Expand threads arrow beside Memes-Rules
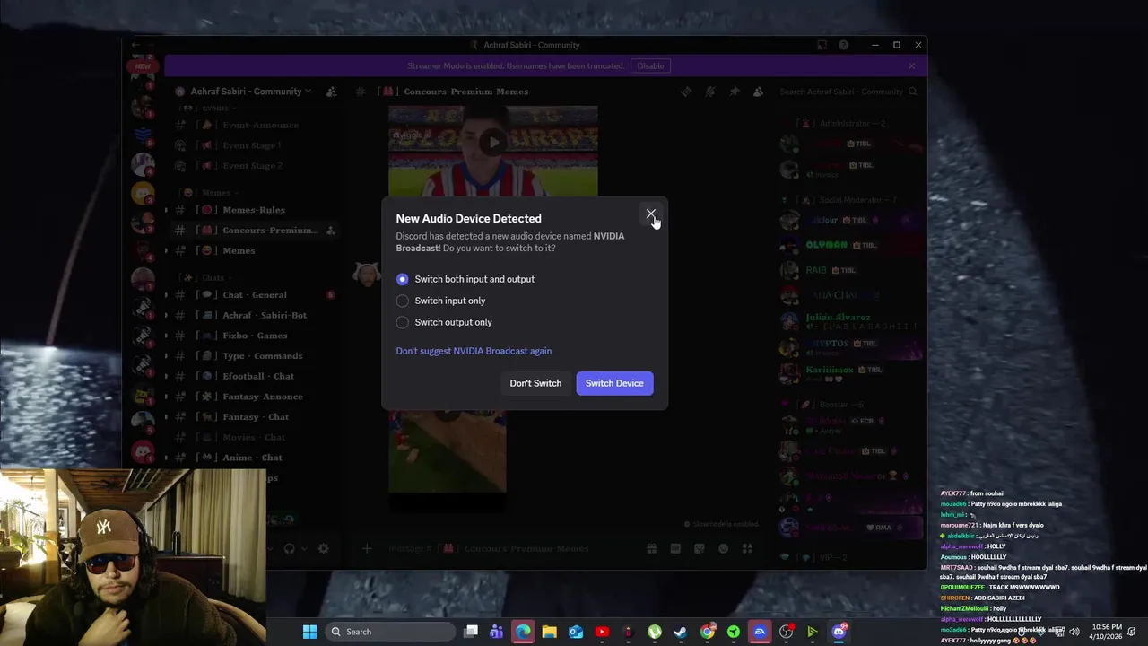1148x646 pixels. [165, 210]
